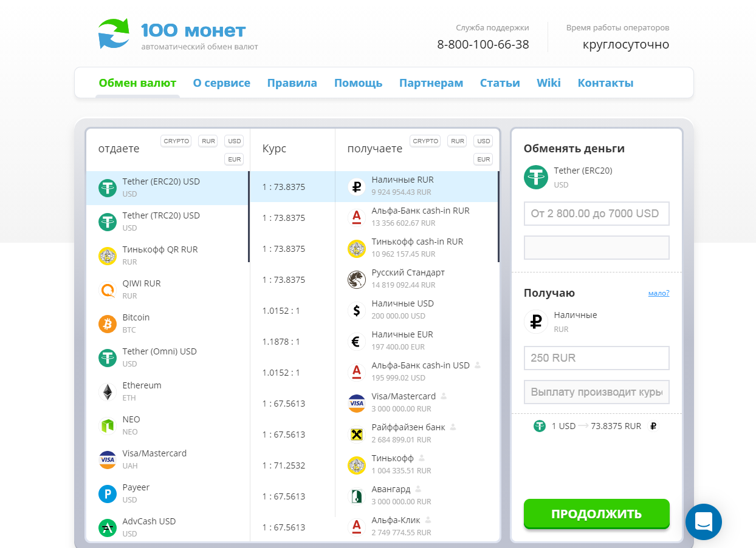Choose the AdvCash USD icon
Viewport: 756px width, 548px height.
point(108,528)
